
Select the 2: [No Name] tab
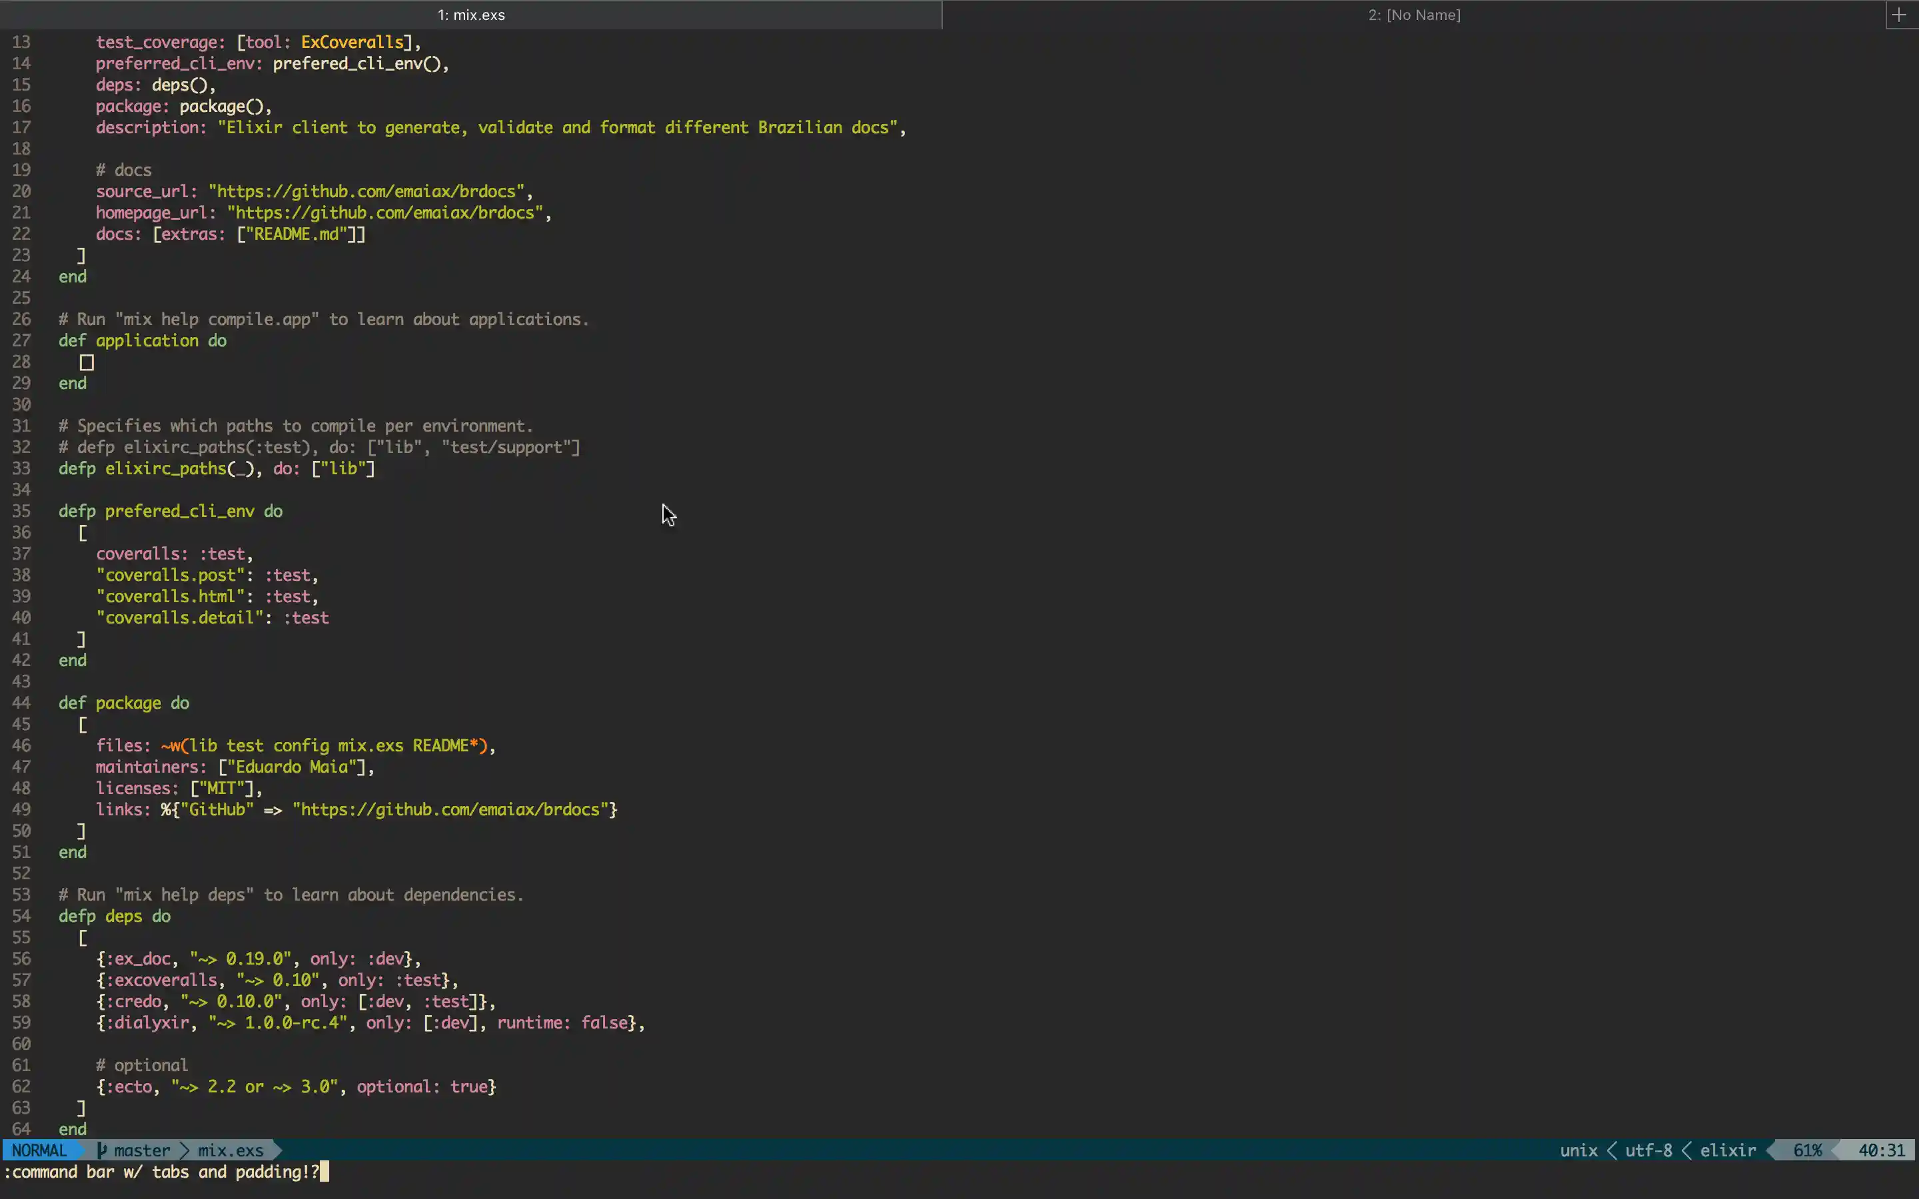[x=1413, y=14]
